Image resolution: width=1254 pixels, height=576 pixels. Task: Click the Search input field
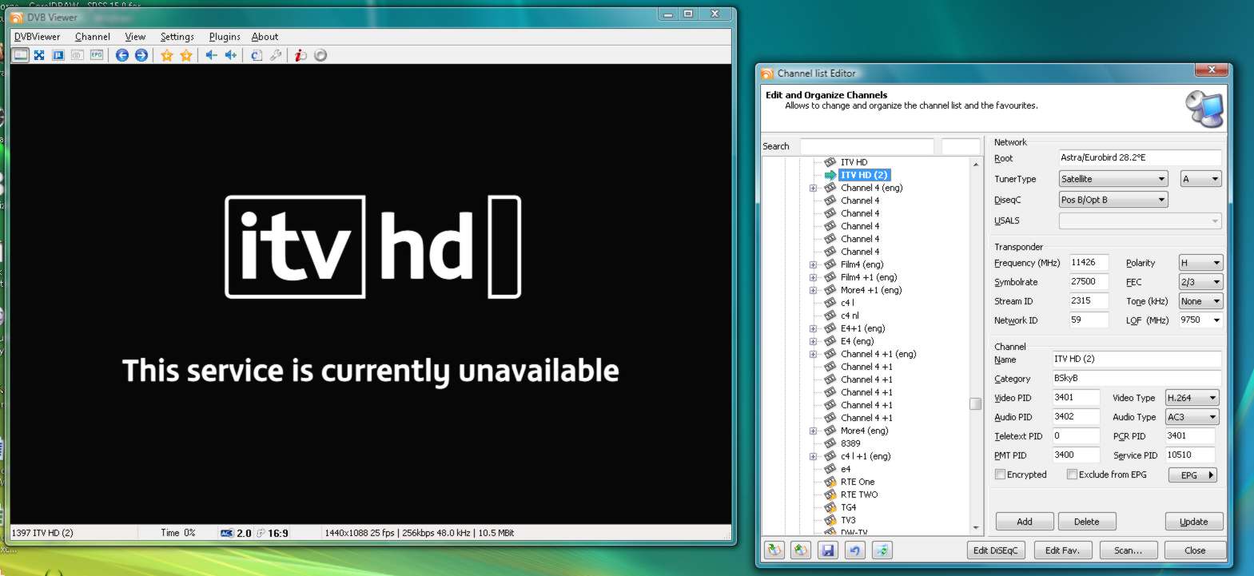(x=867, y=146)
